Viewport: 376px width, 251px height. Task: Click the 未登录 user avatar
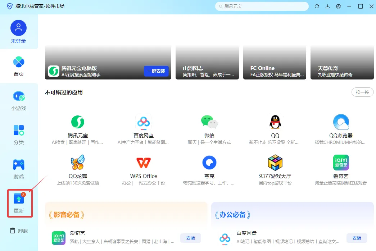click(18, 28)
